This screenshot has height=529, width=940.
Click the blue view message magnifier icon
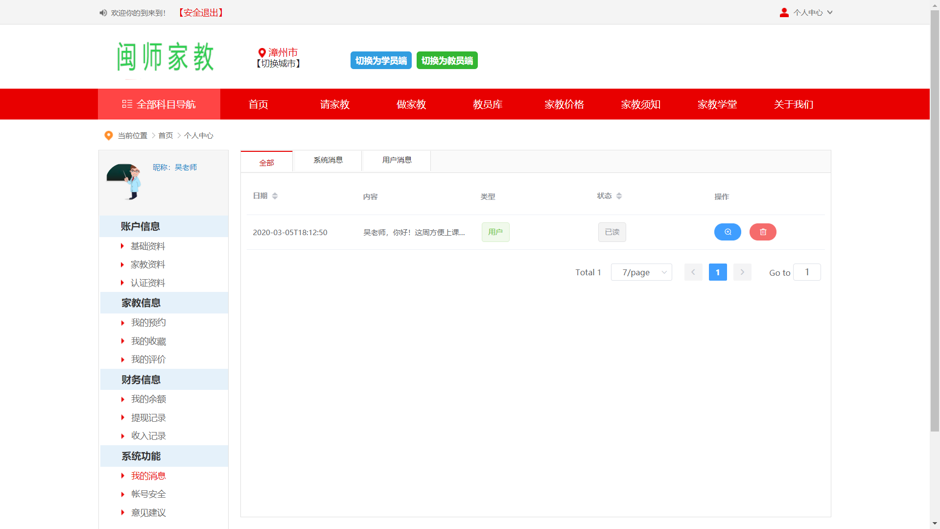coord(728,232)
